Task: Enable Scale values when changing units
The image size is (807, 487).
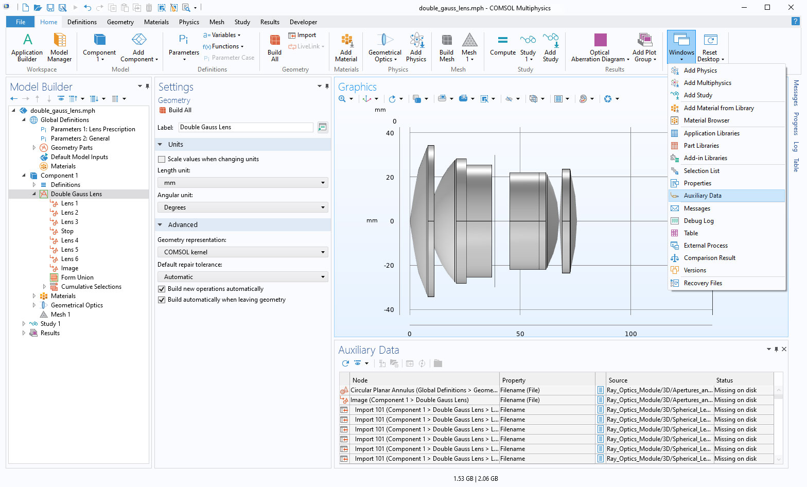Action: [x=162, y=160]
